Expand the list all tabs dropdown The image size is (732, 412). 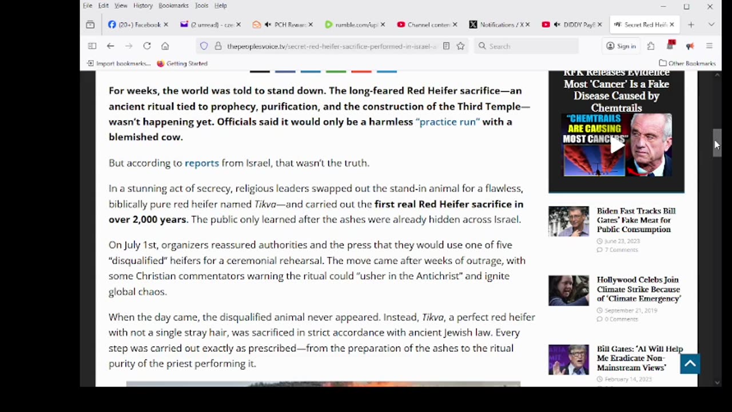711,25
